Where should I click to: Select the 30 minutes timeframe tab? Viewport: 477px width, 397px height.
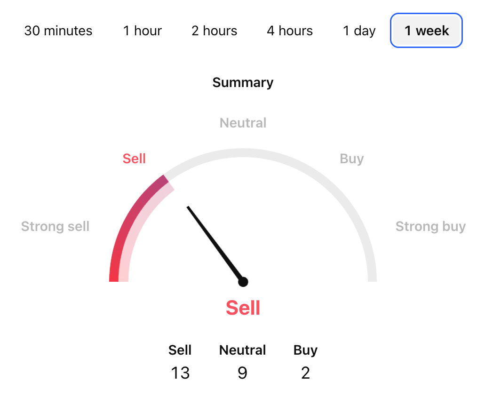coord(58,31)
